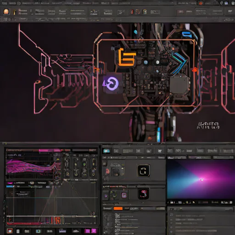Screen dimensions: 235x235
Task: Select the purple spiral icon in viewport
Action: pos(111,84)
